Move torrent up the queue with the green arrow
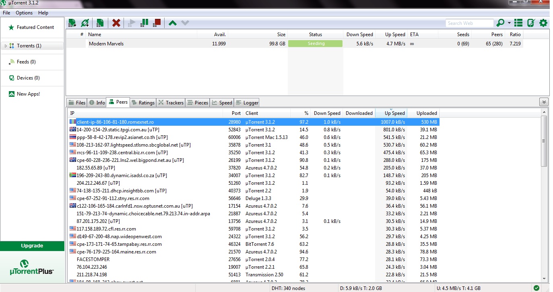This screenshot has height=292, width=553. click(172, 23)
